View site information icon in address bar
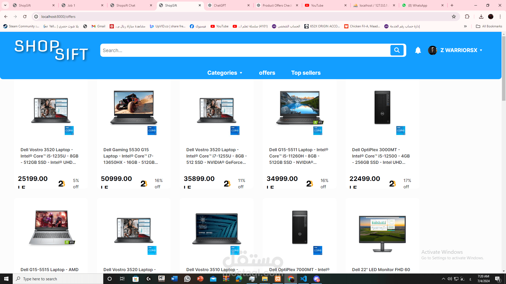The image size is (506, 284). pyautogui.click(x=36, y=17)
